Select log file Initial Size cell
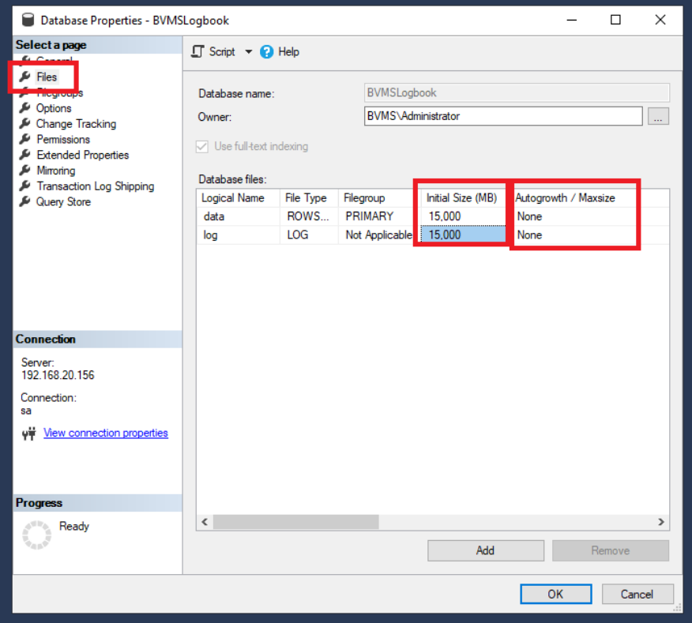Image resolution: width=692 pixels, height=623 pixels. (x=462, y=235)
